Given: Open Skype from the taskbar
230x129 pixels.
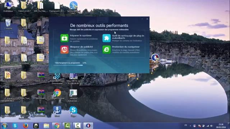Looking at the screenshot, I should pyautogui.click(x=15, y=126).
